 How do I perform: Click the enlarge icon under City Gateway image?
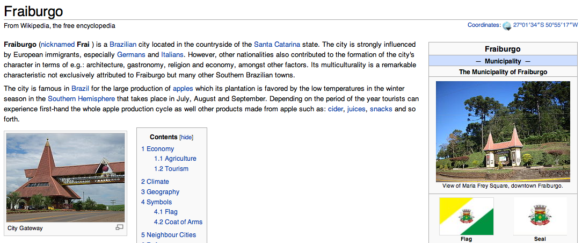coord(120,227)
